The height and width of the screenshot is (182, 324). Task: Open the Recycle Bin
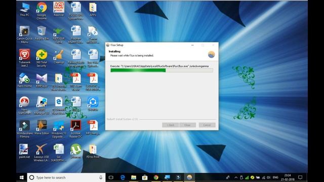(x=42, y=33)
